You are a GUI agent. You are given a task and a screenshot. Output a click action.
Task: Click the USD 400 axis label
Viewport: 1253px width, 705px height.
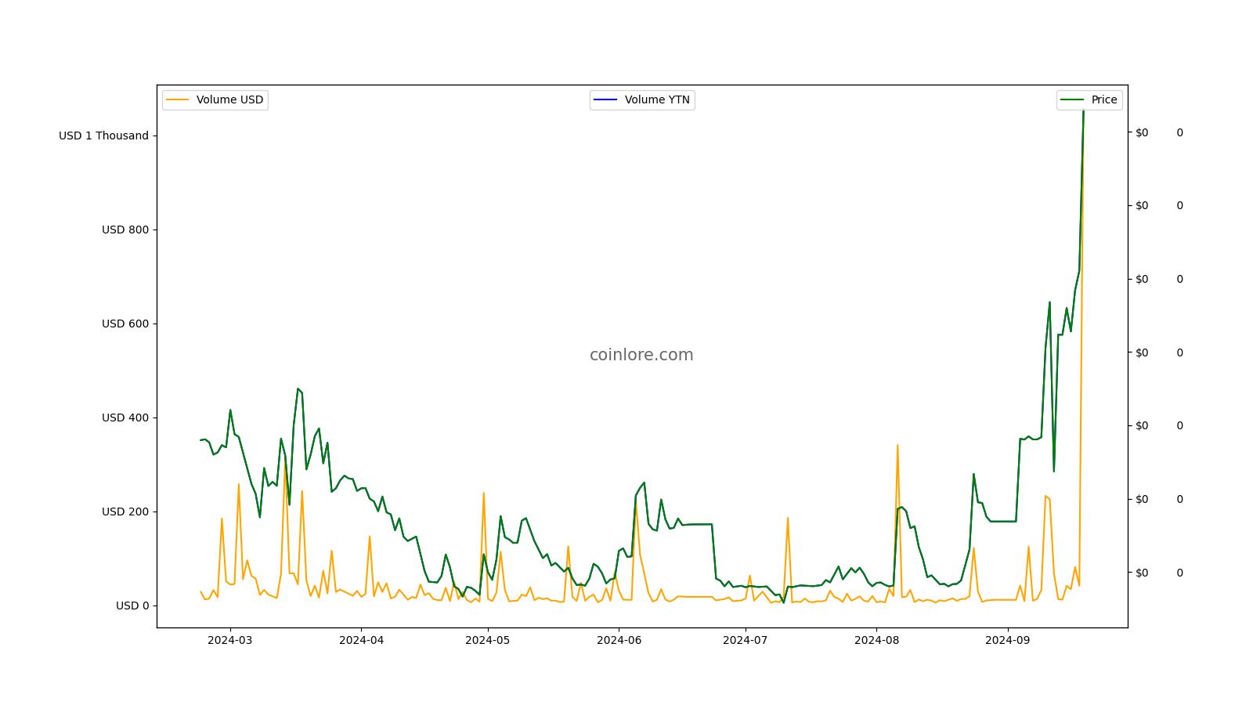click(x=125, y=418)
